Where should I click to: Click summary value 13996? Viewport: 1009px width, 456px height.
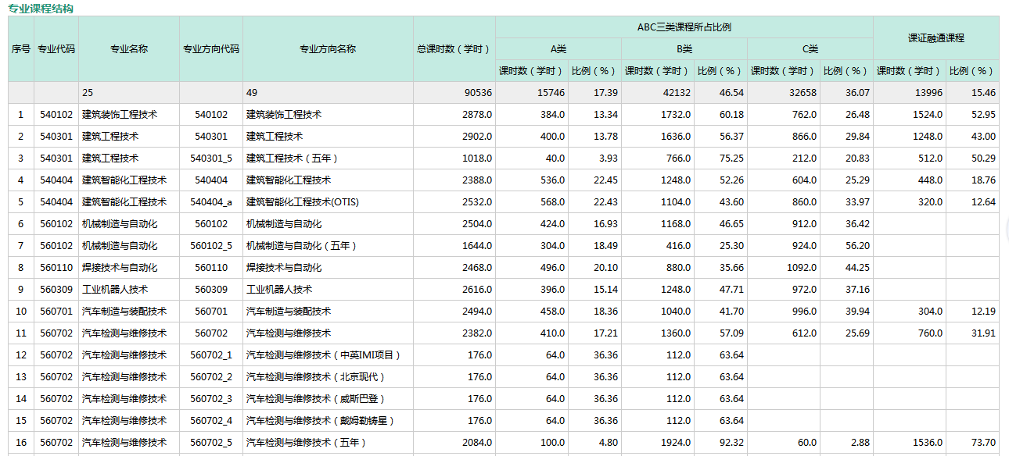[x=928, y=92]
